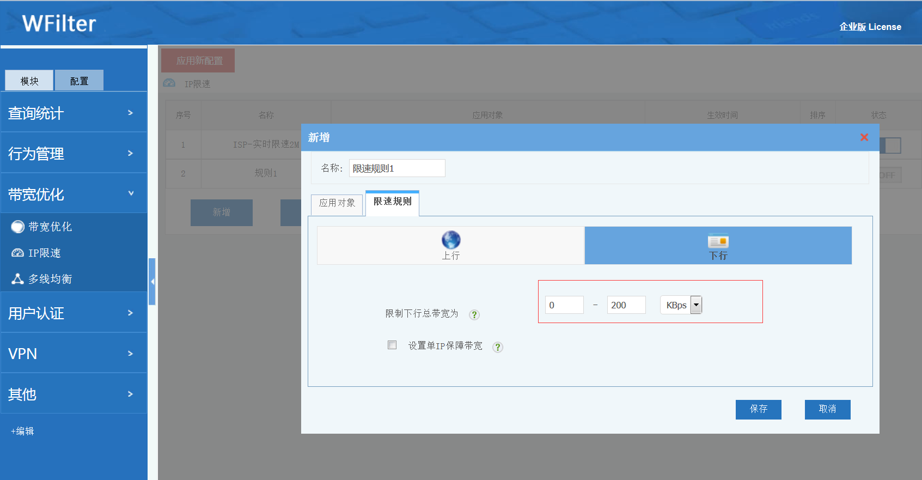Click the 下行 download card icon
Viewport: 922px width, 480px height.
(x=718, y=241)
